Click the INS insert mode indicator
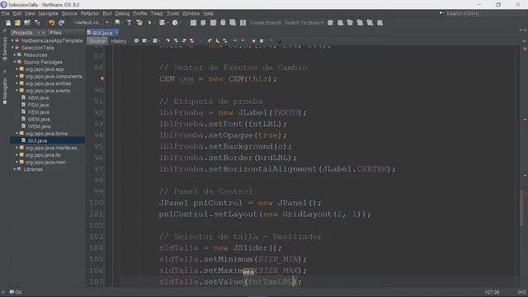528x297 pixels. (521, 292)
